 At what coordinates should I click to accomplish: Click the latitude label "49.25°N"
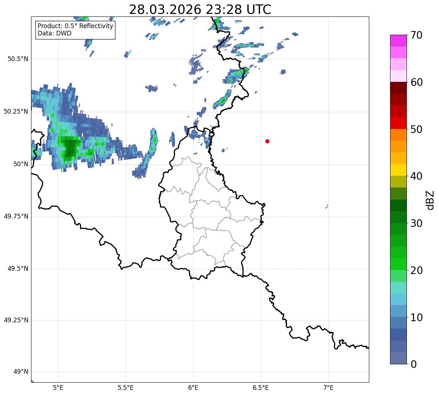[x=16, y=320]
